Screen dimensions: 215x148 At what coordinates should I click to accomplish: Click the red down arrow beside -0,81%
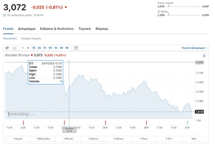(x=66, y=7)
